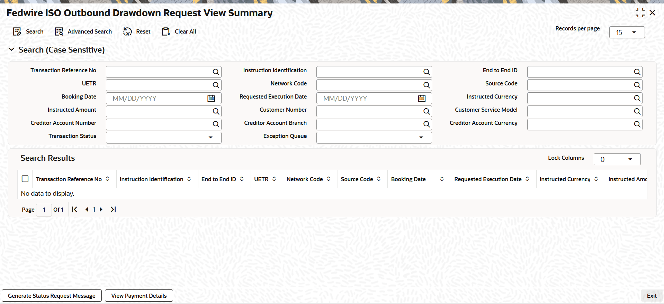The image size is (664, 304).
Task: Click the Reset toolbar button
Action: click(137, 31)
